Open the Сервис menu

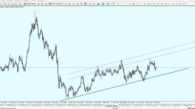[26, 1]
